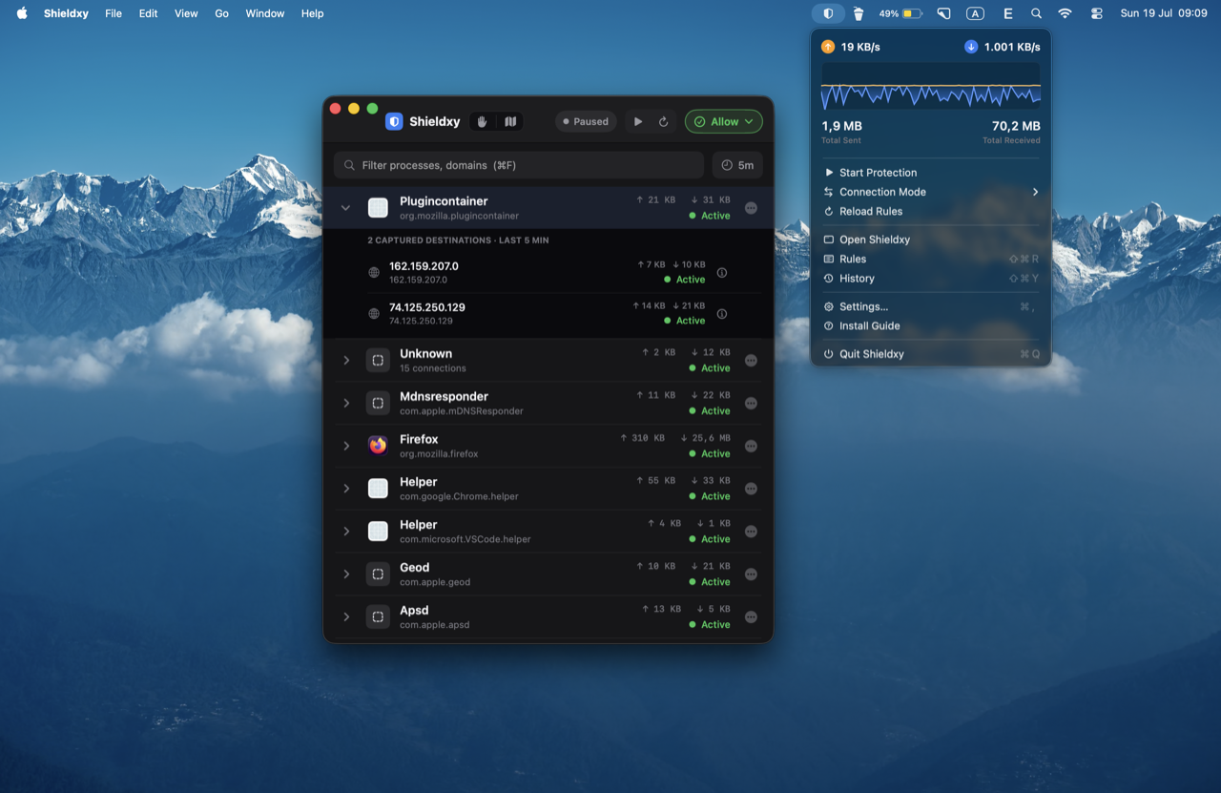Expand the Mdnsresponder row
This screenshot has height=793, width=1221.
click(346, 404)
